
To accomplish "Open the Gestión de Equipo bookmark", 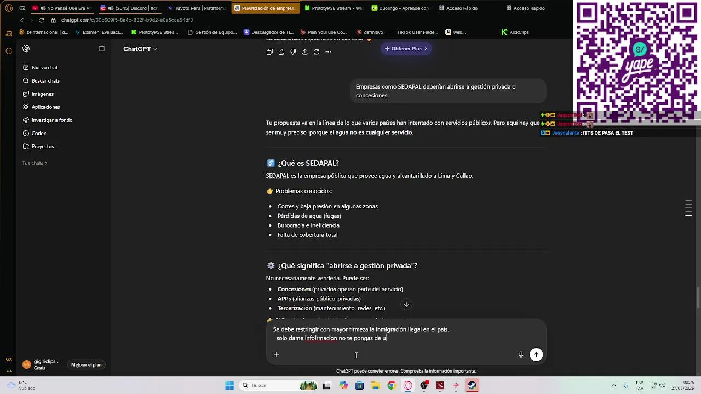I will pyautogui.click(x=212, y=32).
